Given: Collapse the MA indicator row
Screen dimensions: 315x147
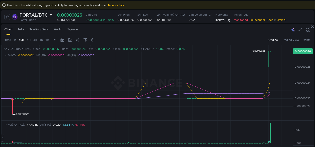Looking at the screenshot, I should pos(6,55).
